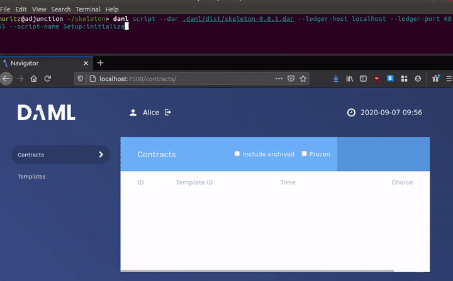The height and width of the screenshot is (281, 453).
Task: Open the Edit menu in terminal
Action: 21,9
